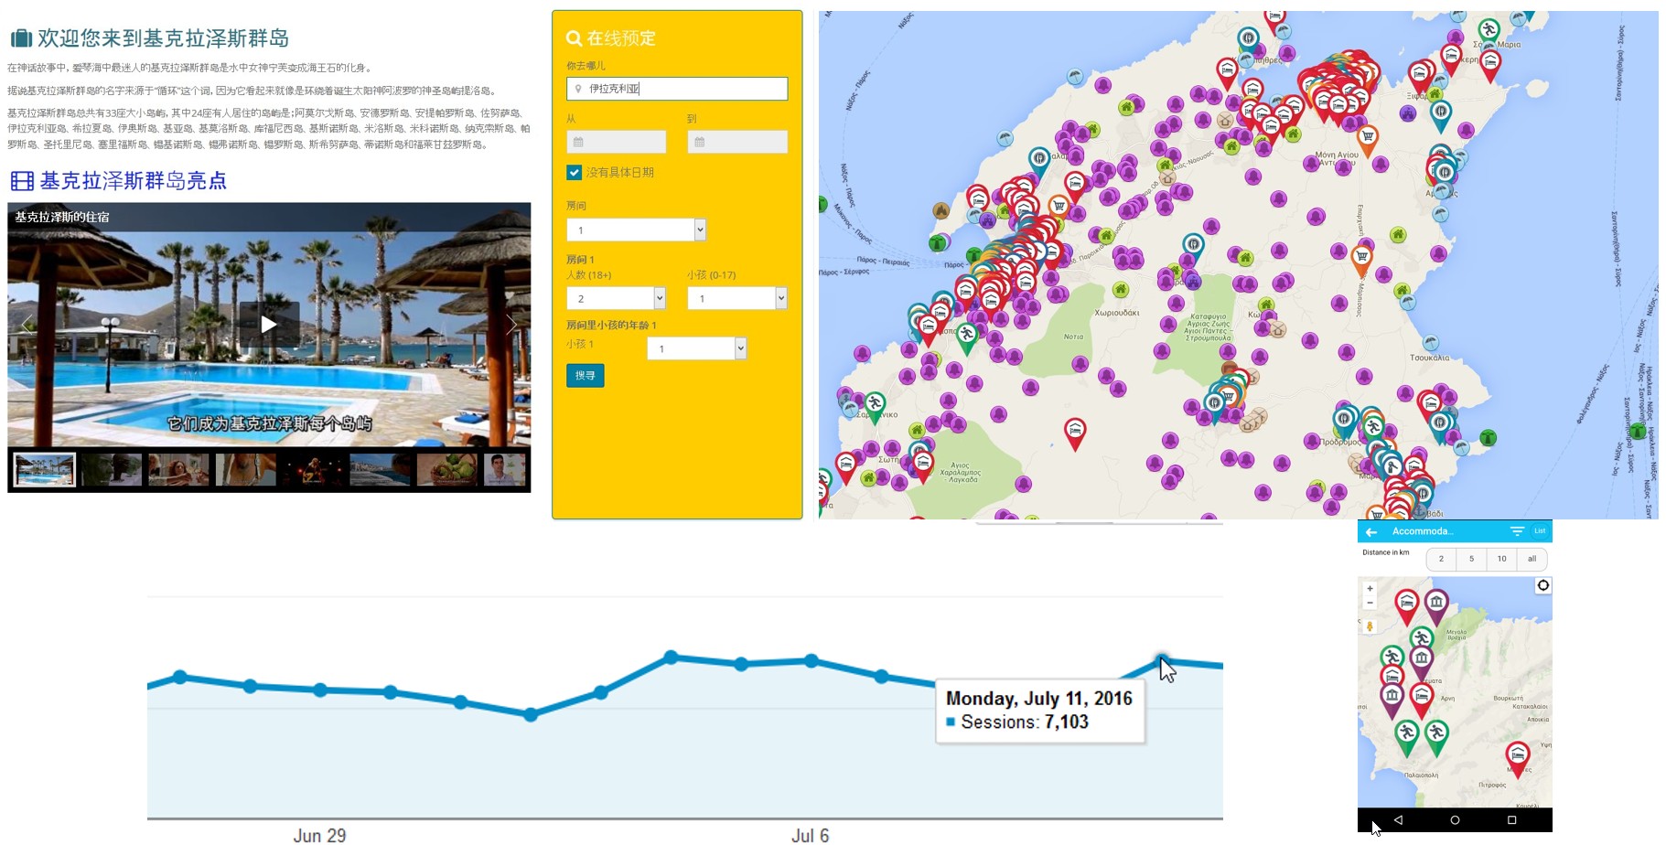Viewport: 1666px width, 845px height.
Task: Tap the back arrow in Accommodation header
Action: tap(1370, 531)
